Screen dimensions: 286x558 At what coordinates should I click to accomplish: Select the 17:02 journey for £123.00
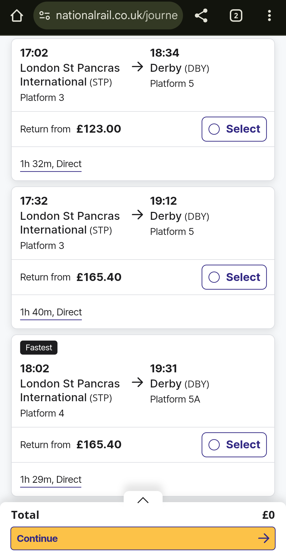point(234,129)
